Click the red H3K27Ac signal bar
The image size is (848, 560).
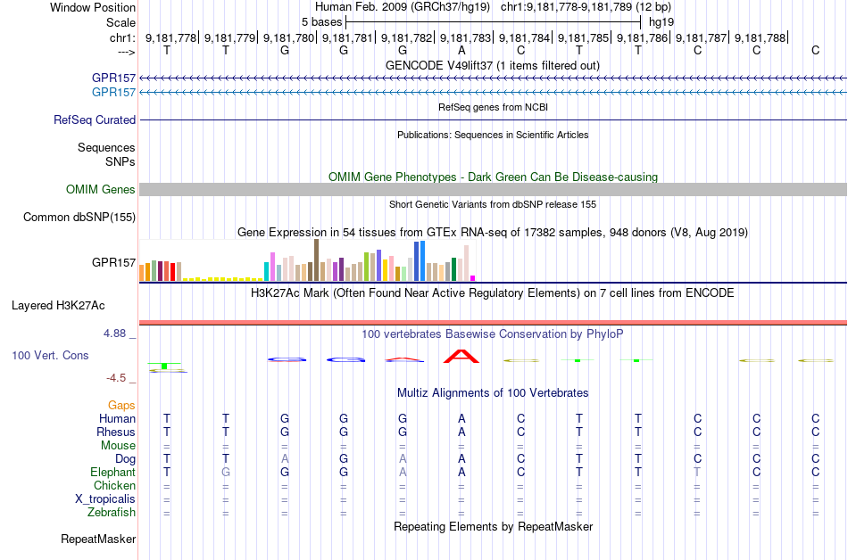click(x=493, y=323)
